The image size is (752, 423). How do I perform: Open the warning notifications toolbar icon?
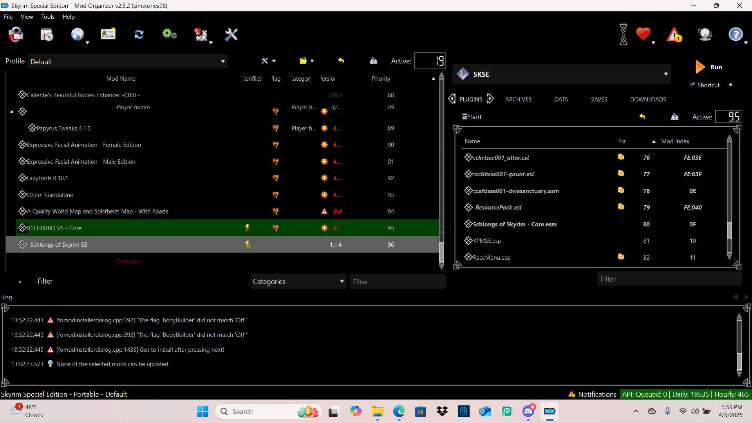[674, 35]
